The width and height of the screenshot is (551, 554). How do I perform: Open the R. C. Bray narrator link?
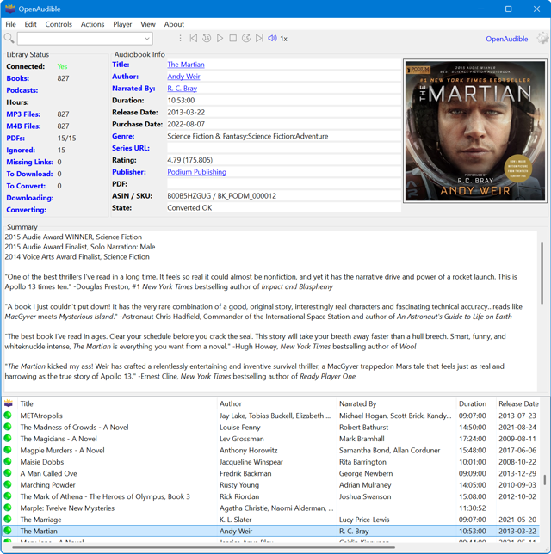[183, 89]
